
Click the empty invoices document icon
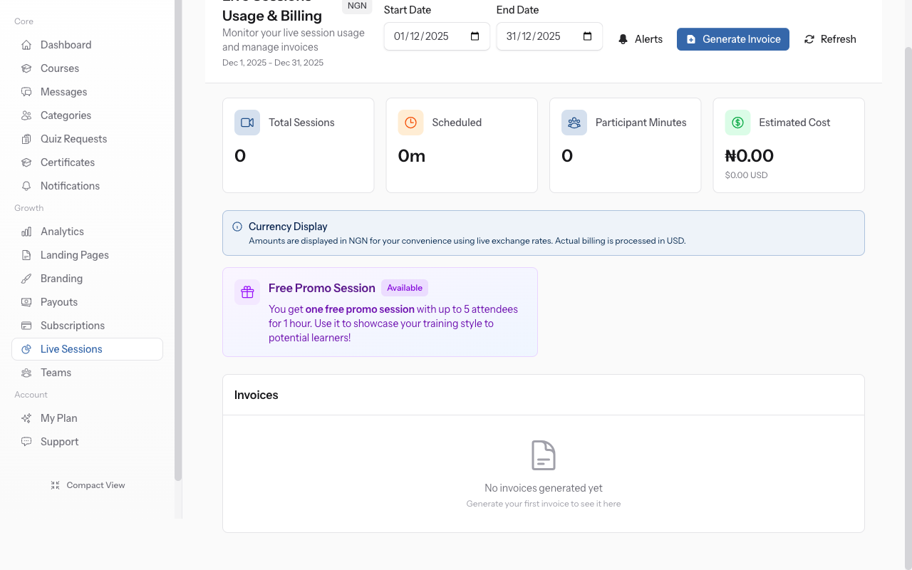tap(544, 455)
